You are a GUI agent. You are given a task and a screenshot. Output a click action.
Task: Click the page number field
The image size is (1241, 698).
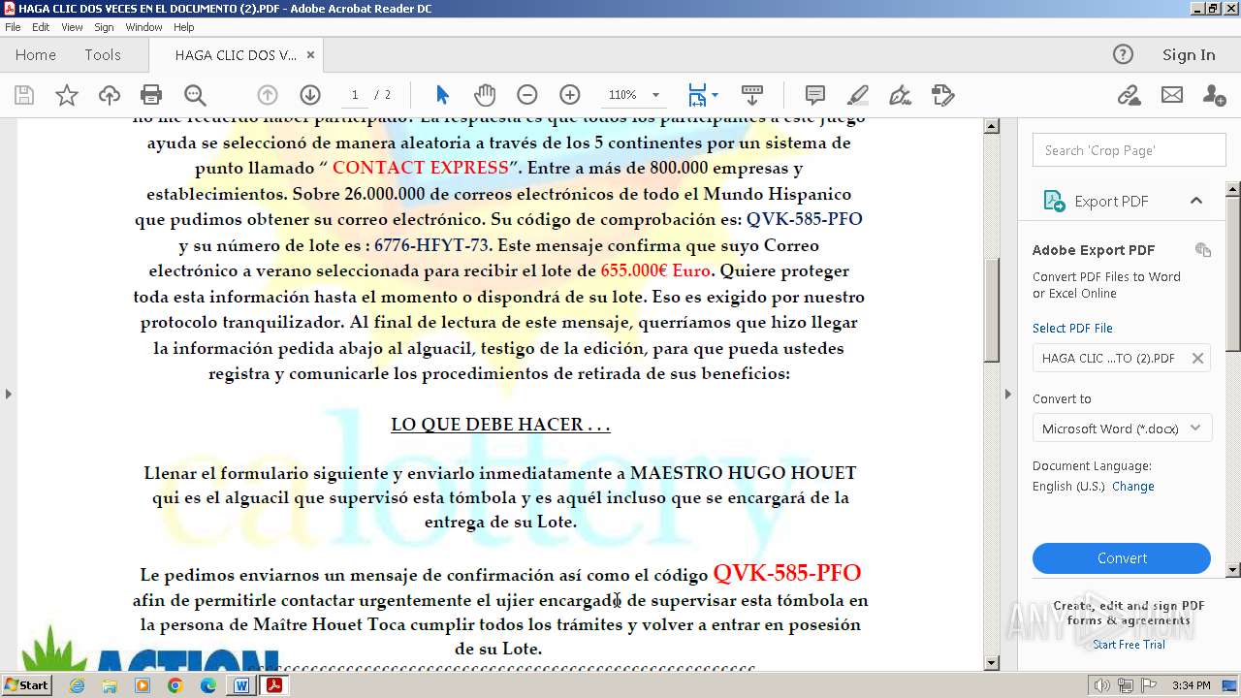point(356,95)
